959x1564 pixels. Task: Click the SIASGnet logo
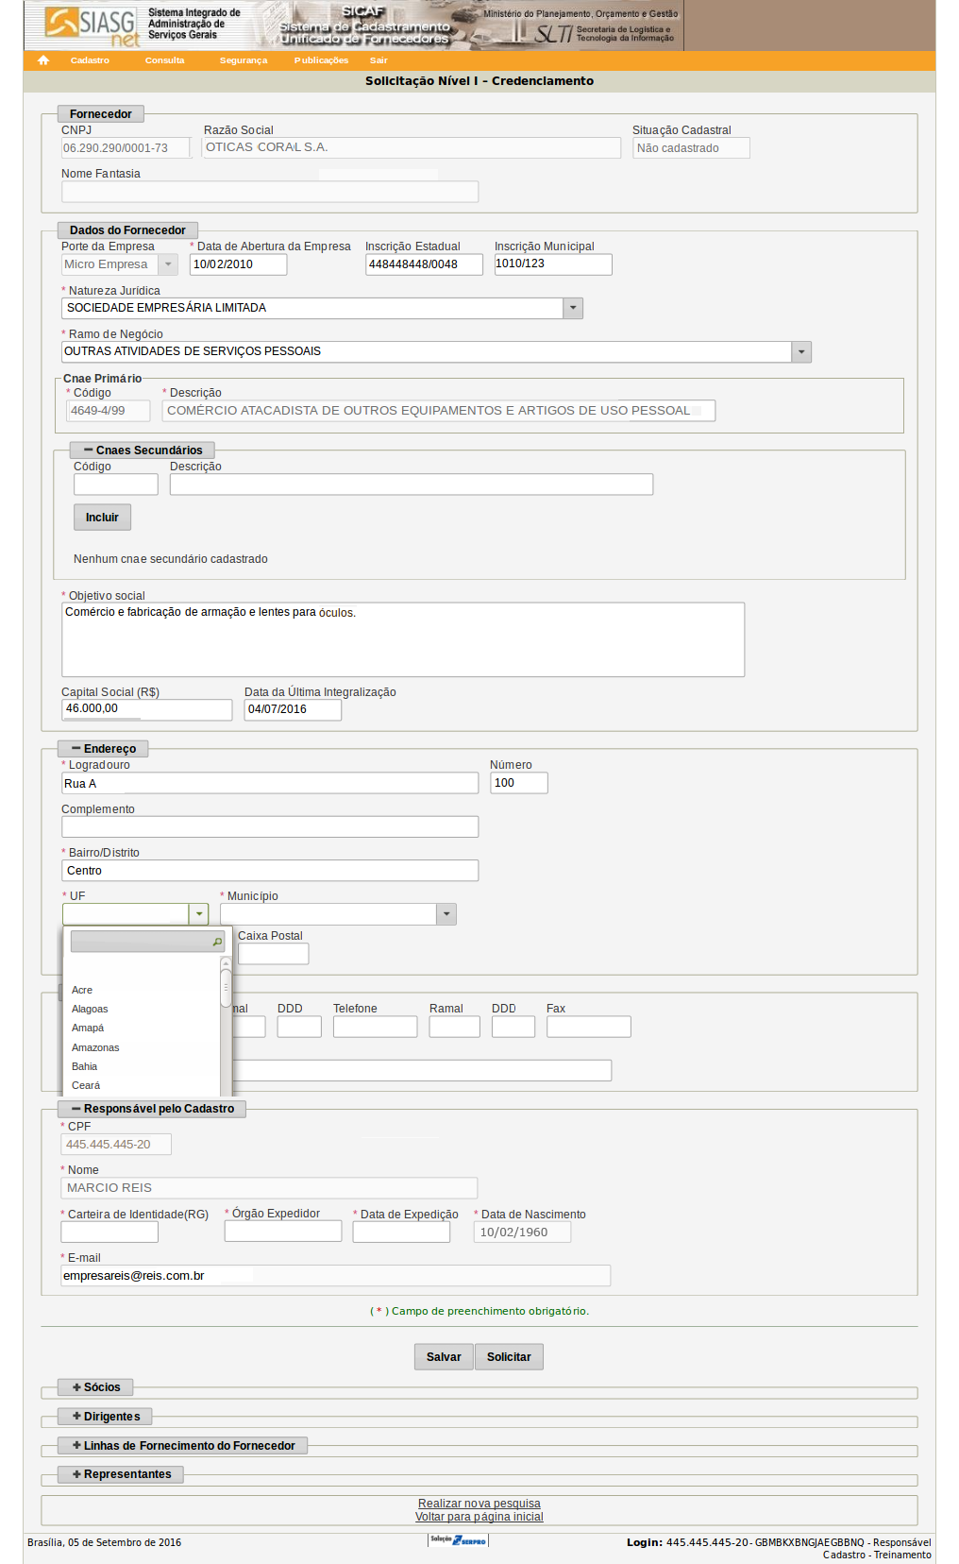(x=92, y=25)
